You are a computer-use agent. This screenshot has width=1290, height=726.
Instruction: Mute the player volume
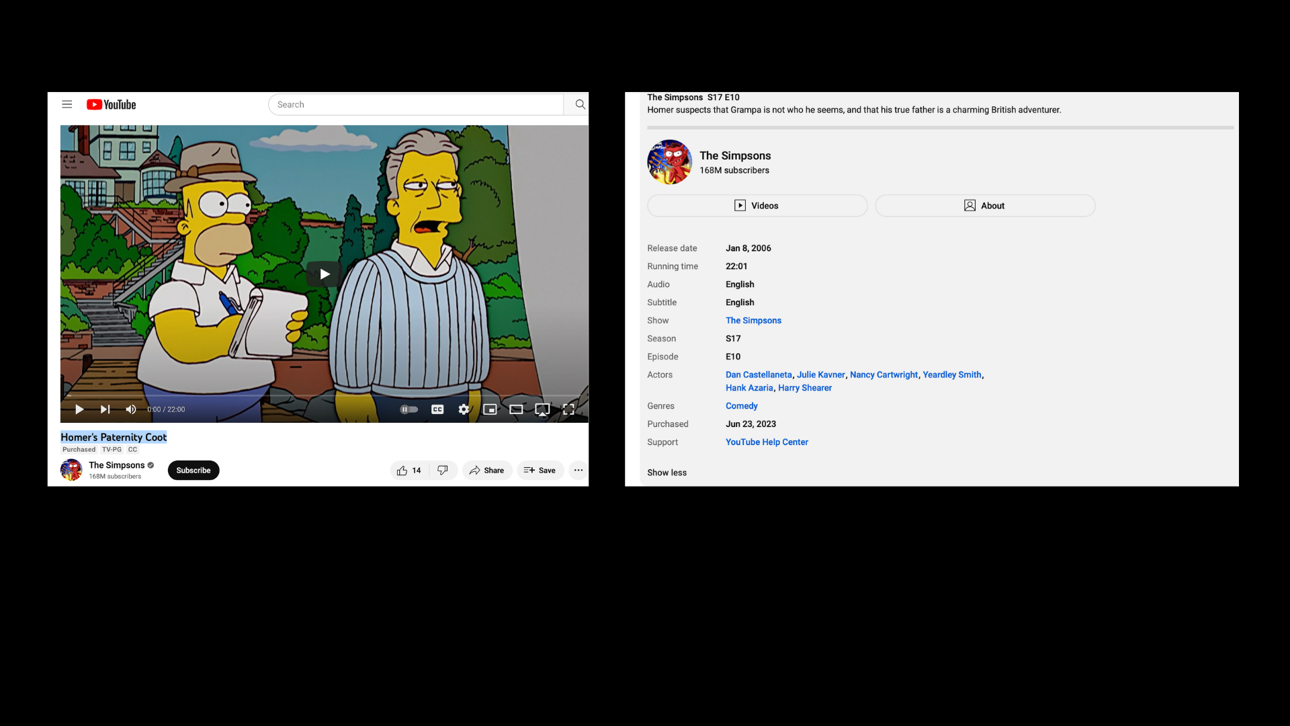[x=131, y=409]
